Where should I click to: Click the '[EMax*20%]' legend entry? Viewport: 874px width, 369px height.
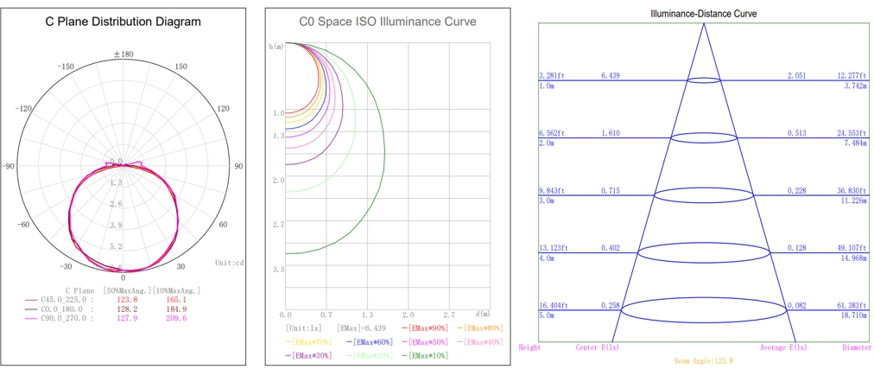tap(369, 355)
